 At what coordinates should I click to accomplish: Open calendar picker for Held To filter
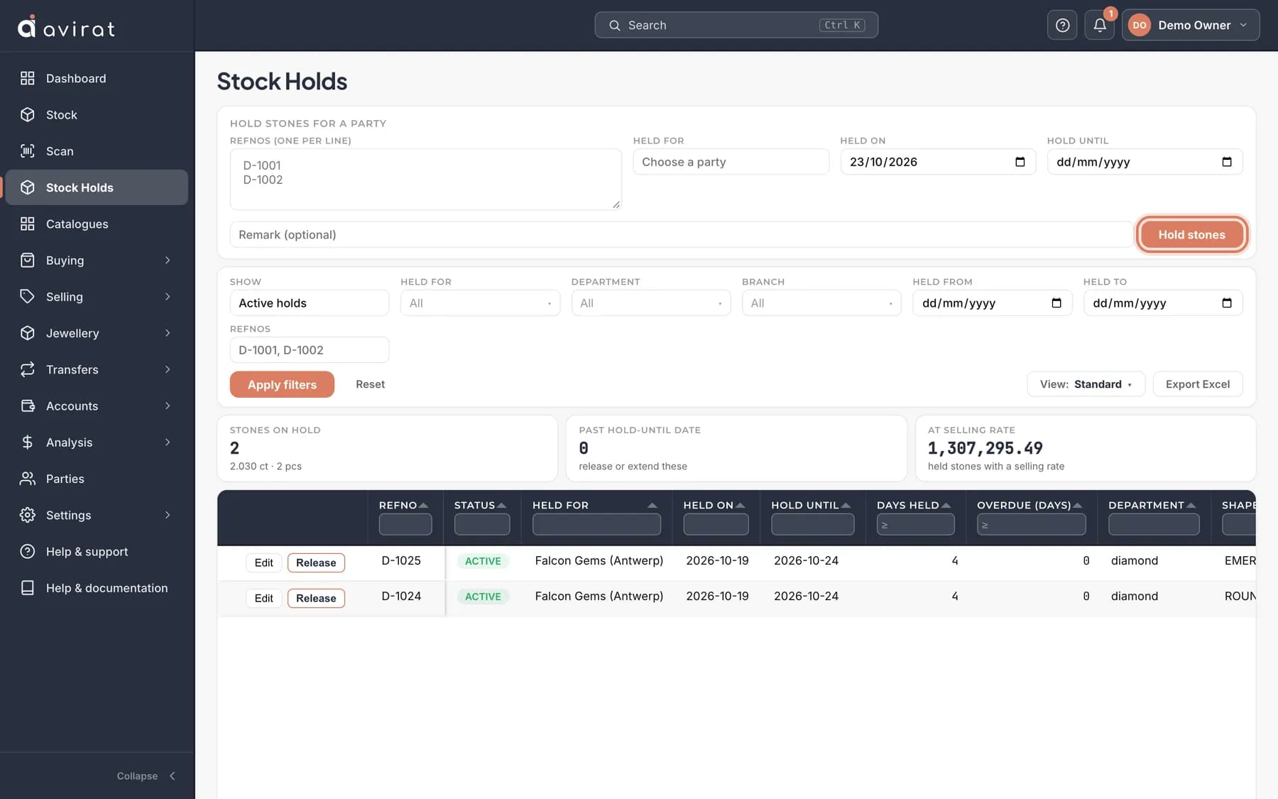[x=1226, y=303]
